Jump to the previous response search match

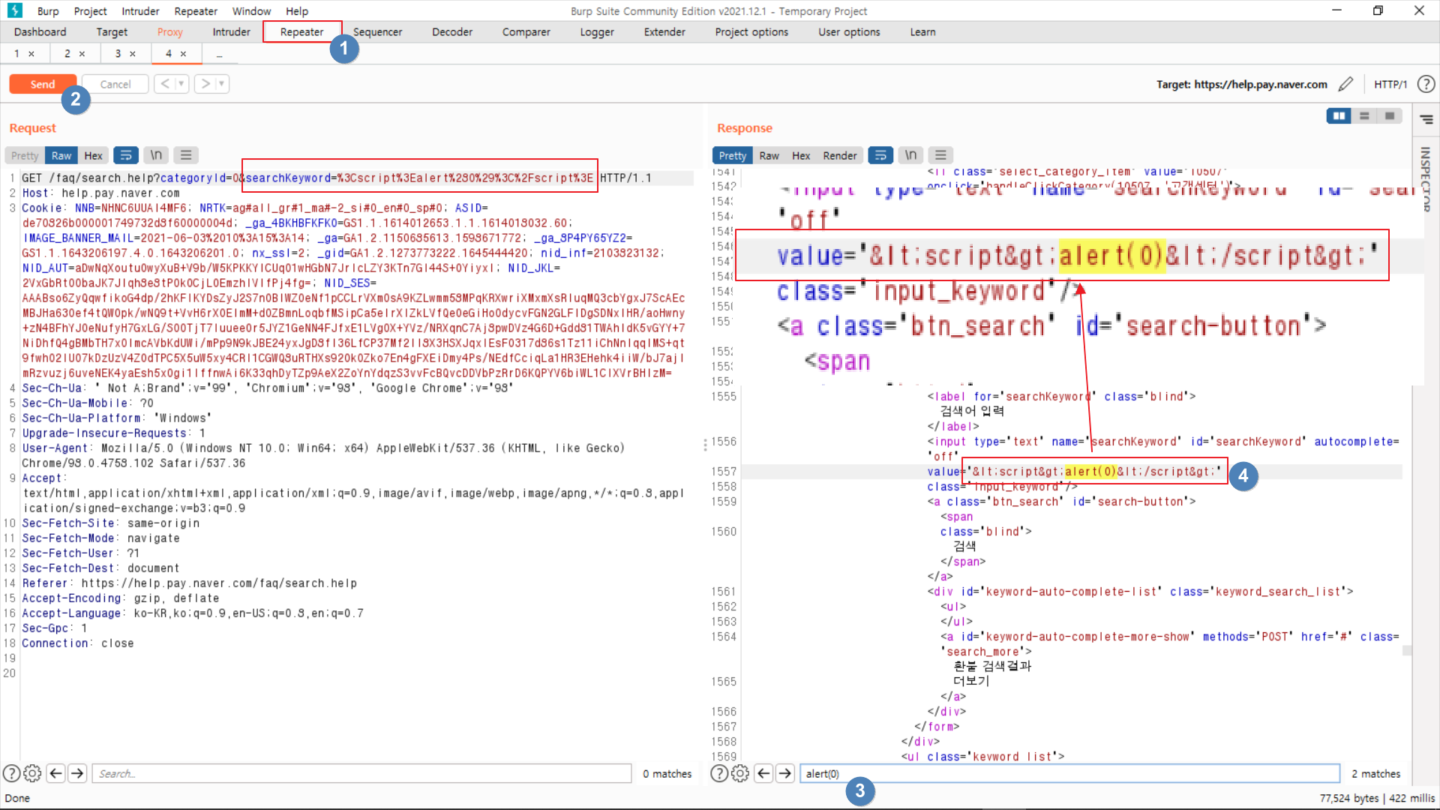(x=763, y=773)
